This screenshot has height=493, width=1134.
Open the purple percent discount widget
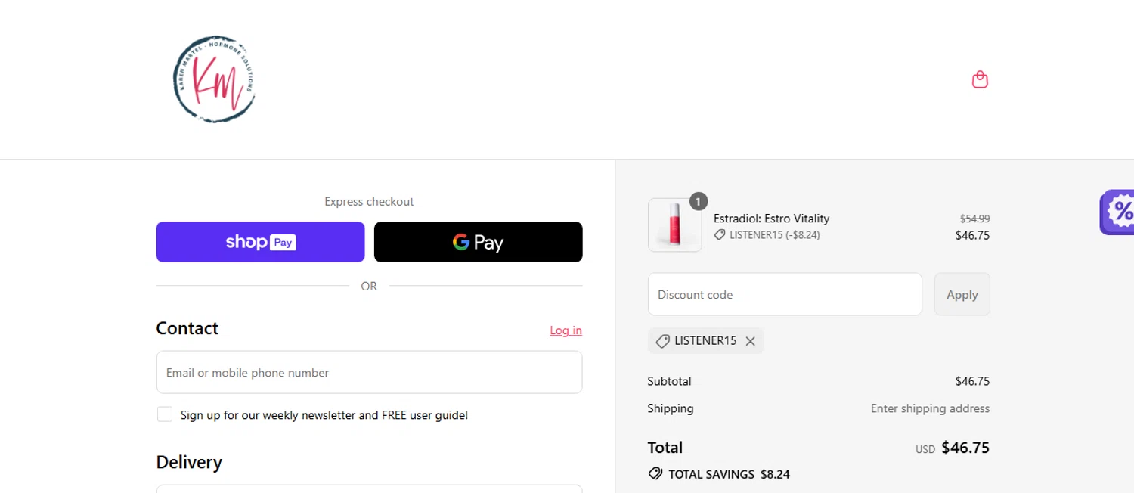click(1117, 212)
